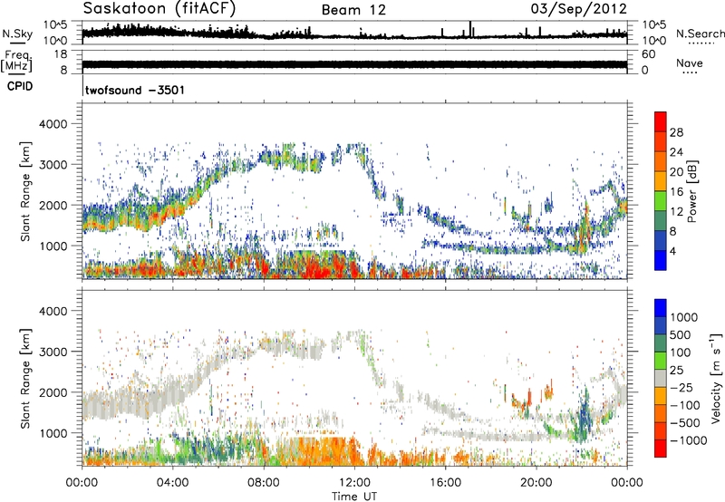Click the "-1000" Velocity colorbar label
725x502 pixels.
coord(689,440)
